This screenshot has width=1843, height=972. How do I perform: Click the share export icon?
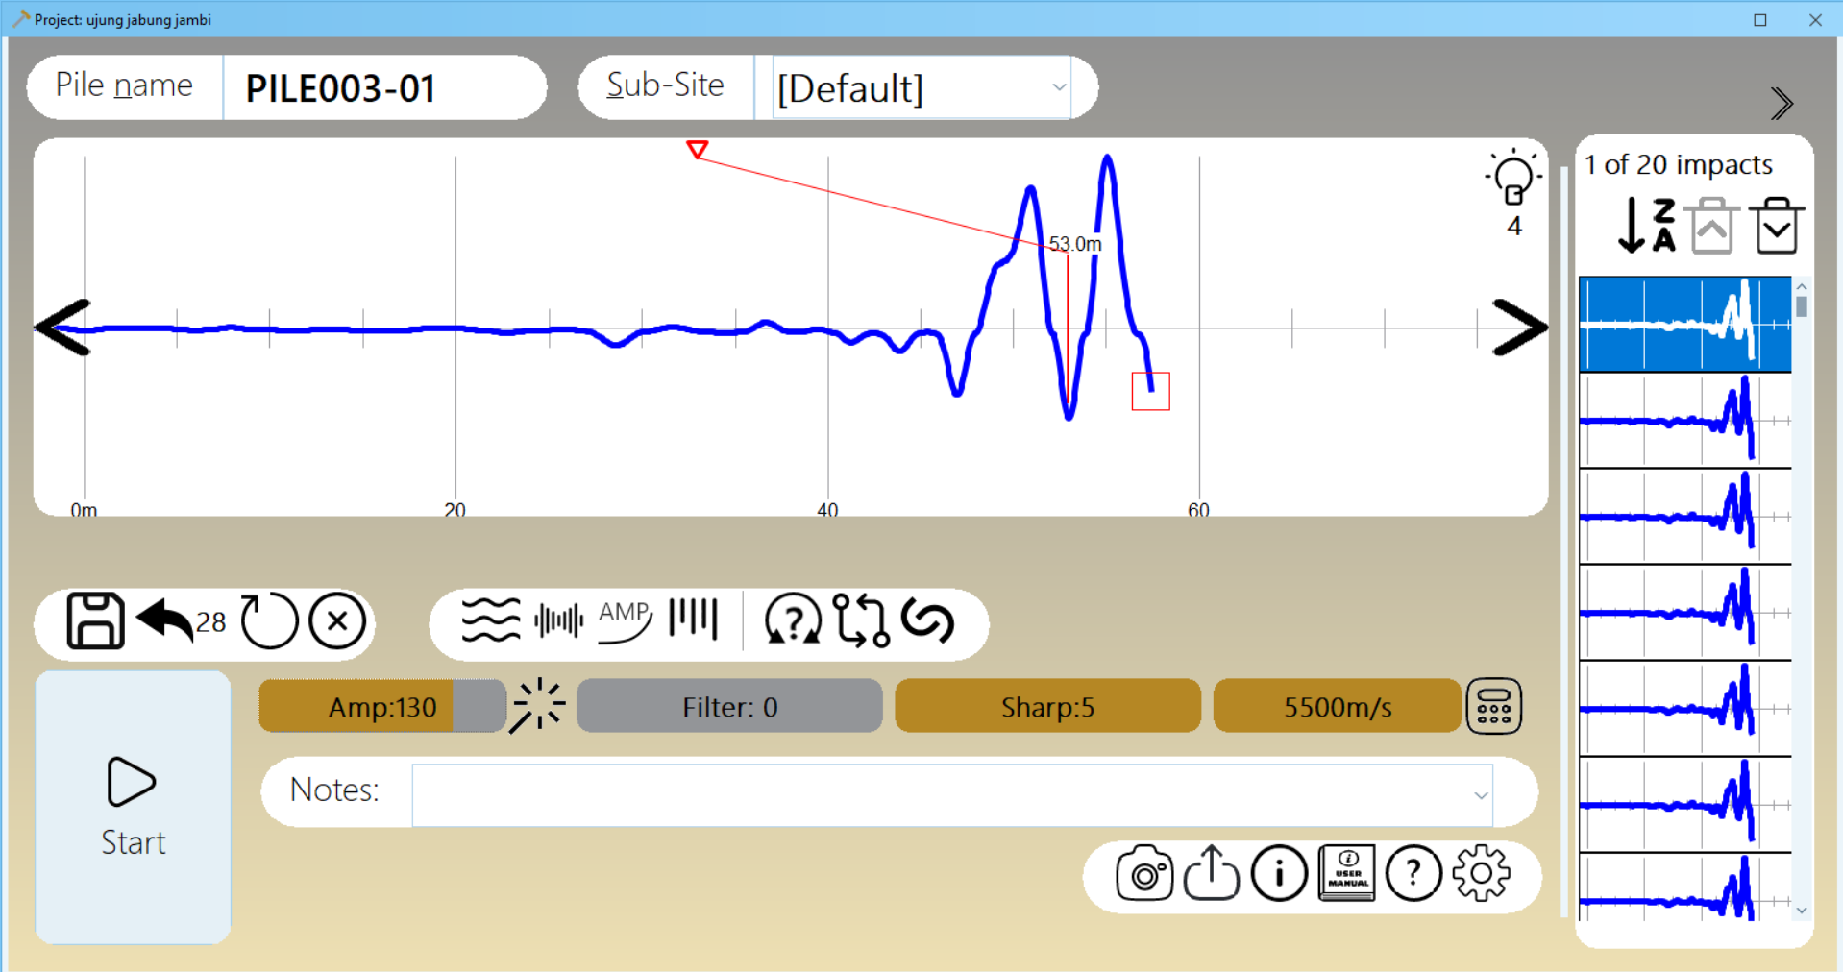[1211, 873]
